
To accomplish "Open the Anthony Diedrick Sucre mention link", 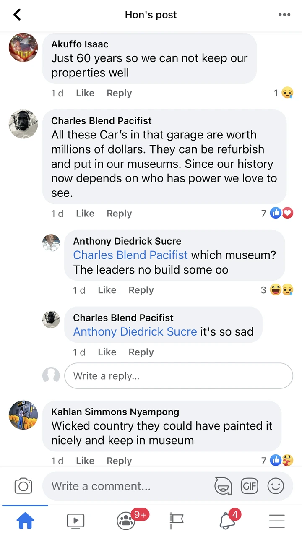I will click(135, 331).
